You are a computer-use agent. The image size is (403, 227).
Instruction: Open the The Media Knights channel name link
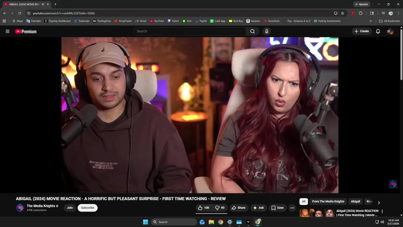41,206
